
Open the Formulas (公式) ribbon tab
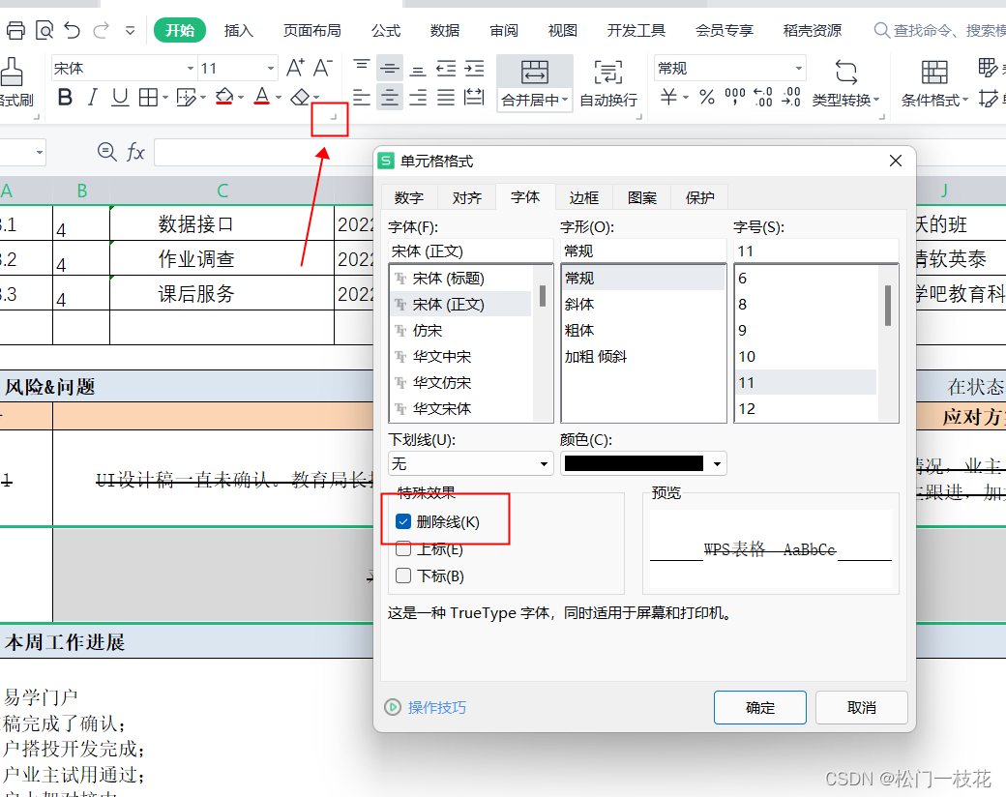coord(386,30)
